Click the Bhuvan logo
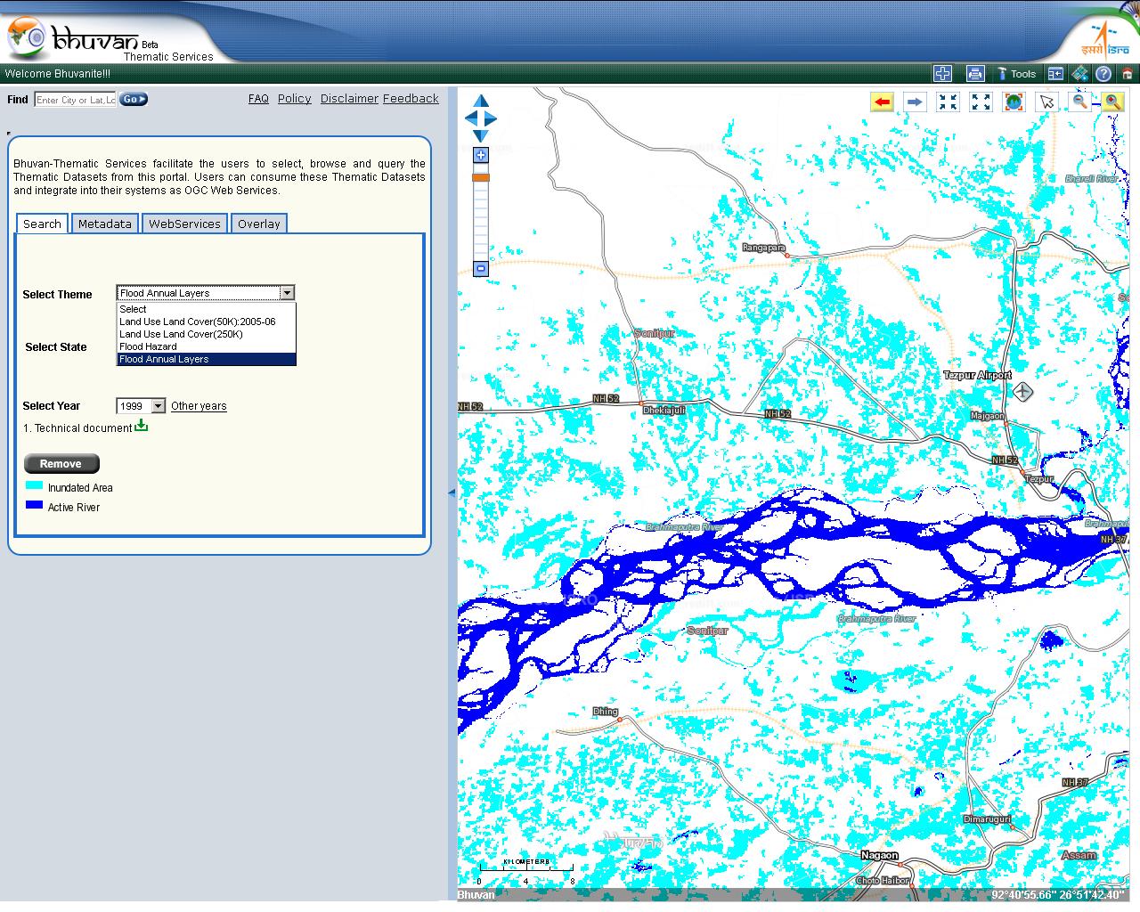Screen dimensions: 1140x912 point(75,37)
